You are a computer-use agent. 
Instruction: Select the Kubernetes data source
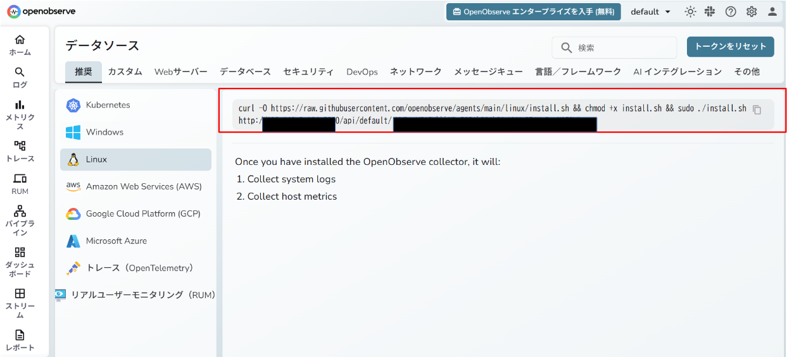coord(135,105)
